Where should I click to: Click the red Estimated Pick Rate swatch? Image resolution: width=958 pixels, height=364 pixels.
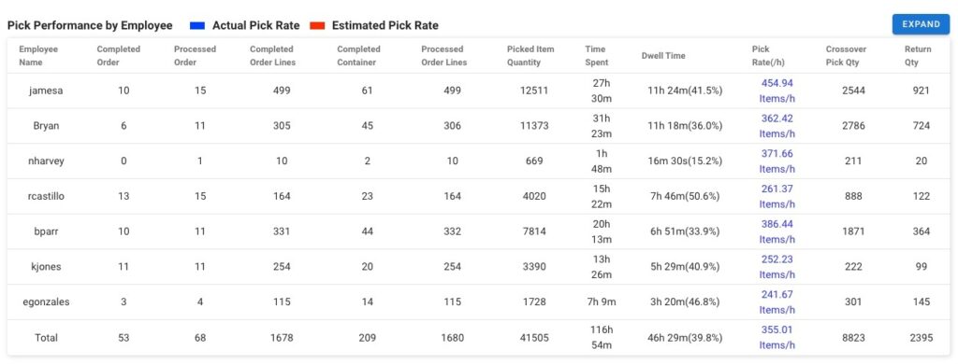pyautogui.click(x=317, y=25)
